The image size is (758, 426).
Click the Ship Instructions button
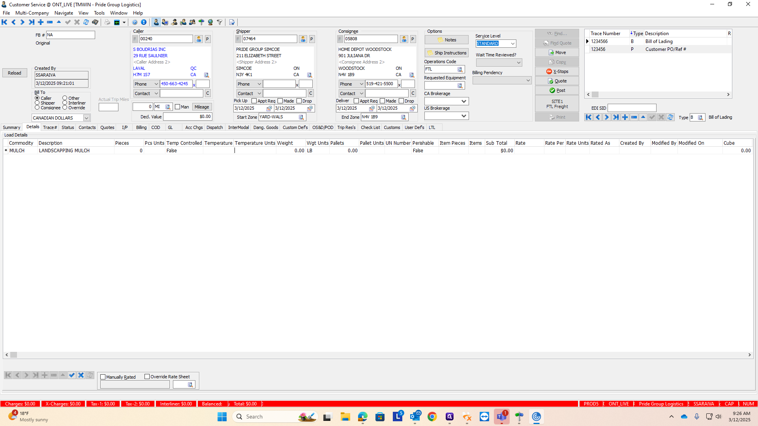pyautogui.click(x=447, y=53)
